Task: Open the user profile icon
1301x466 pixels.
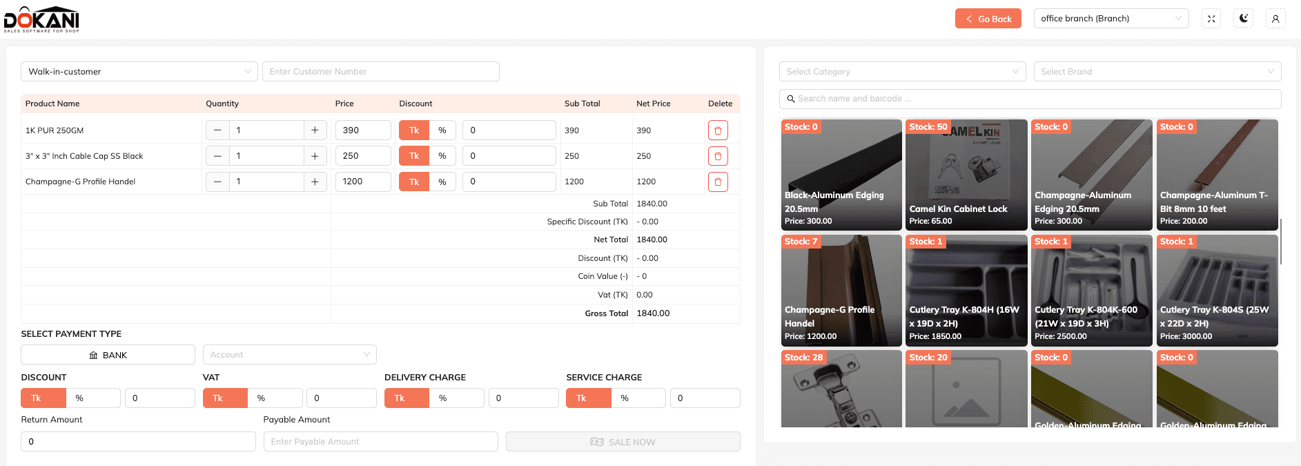Action: (1275, 19)
